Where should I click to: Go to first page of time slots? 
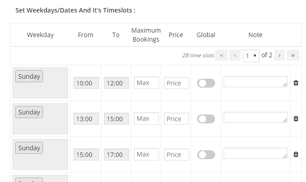point(221,55)
